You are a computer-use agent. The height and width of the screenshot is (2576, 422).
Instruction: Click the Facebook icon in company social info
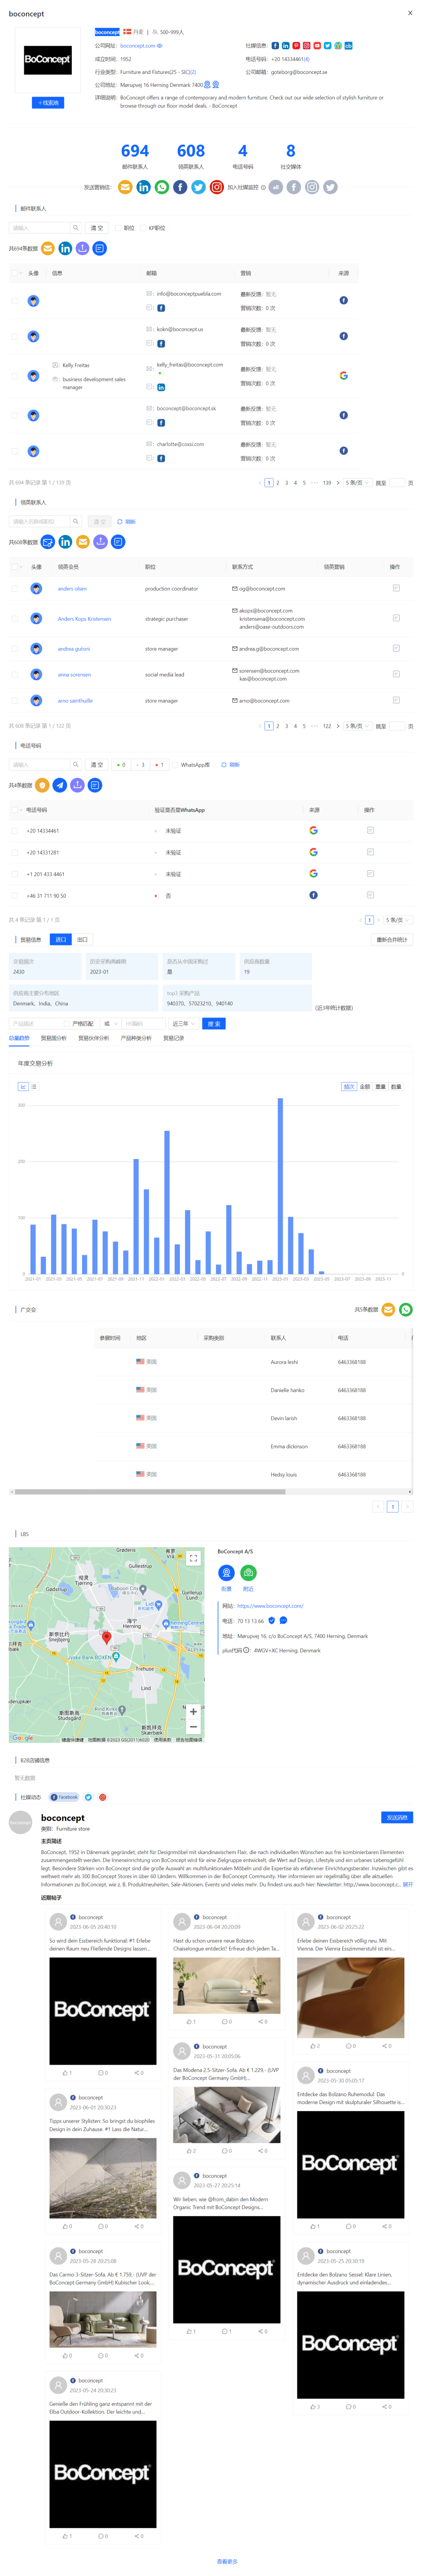[x=275, y=45]
